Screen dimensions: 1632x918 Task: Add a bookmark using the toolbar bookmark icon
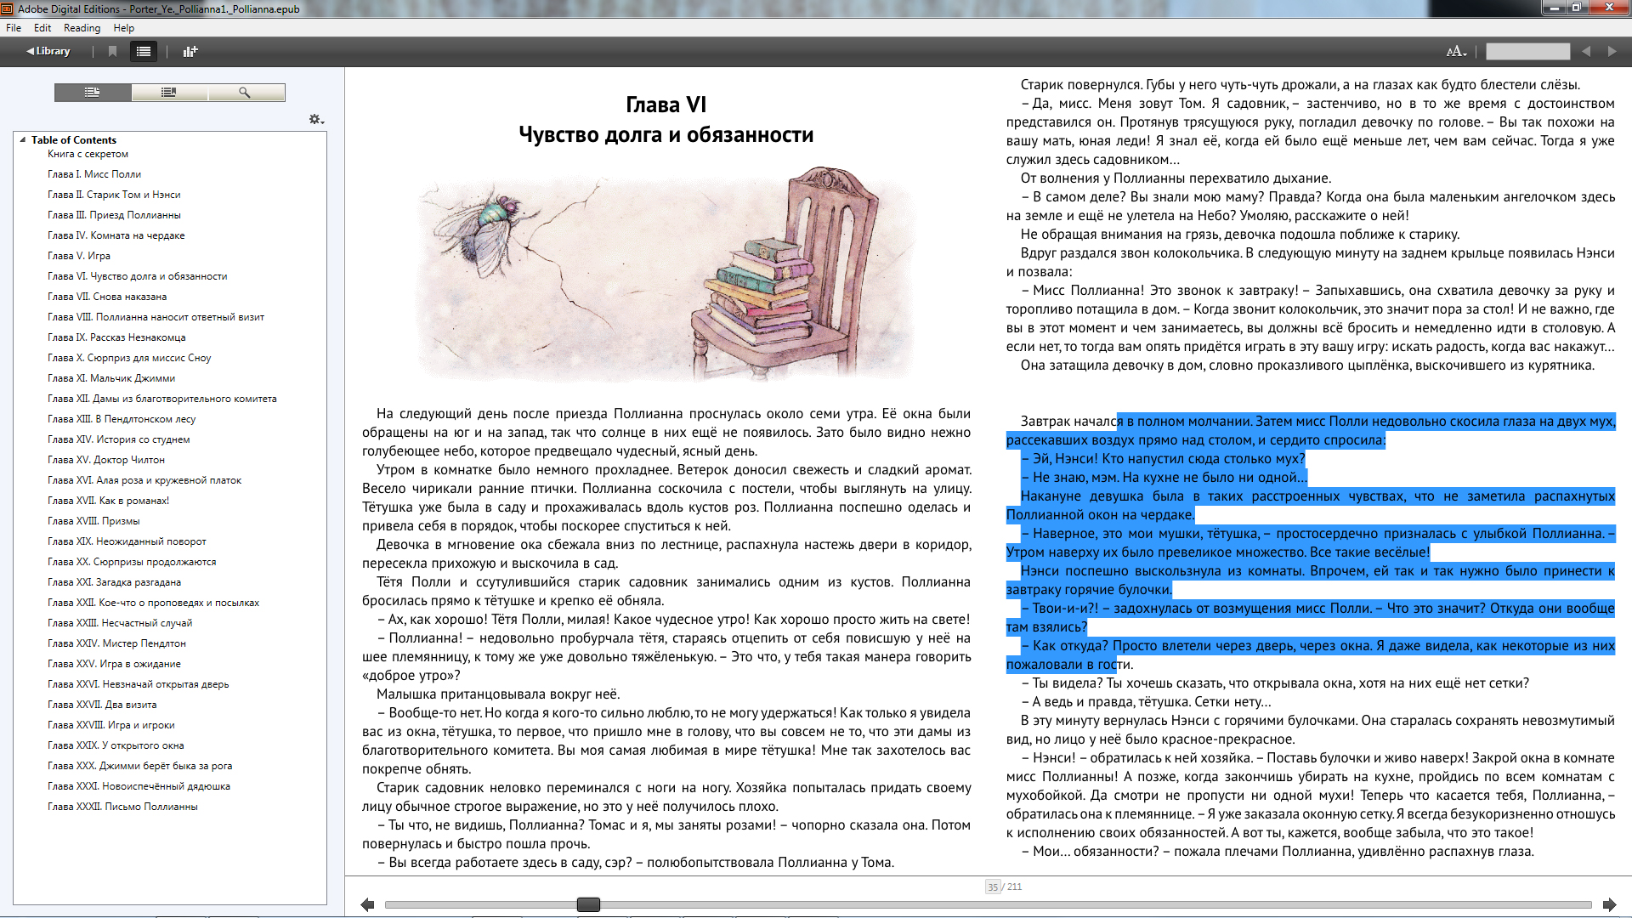click(112, 51)
